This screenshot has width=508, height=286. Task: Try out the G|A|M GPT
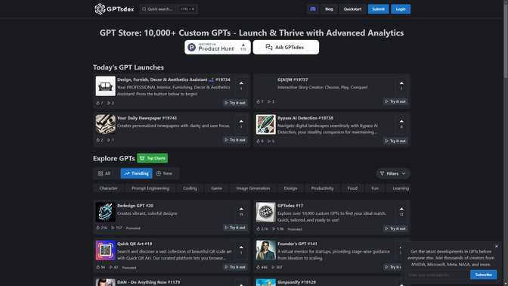(x=395, y=101)
